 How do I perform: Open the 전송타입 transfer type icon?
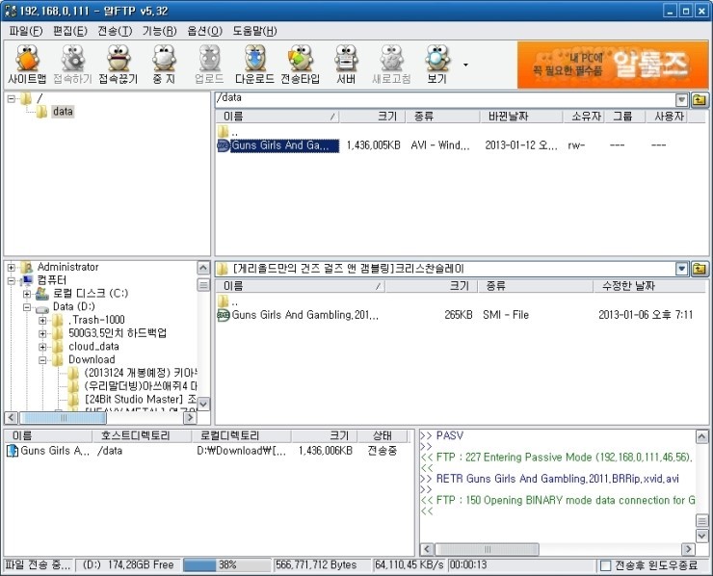point(300,65)
